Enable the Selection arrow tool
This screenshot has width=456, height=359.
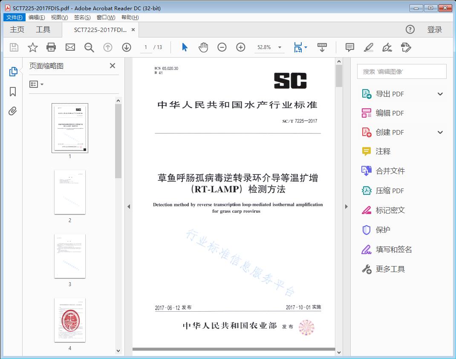pos(185,47)
